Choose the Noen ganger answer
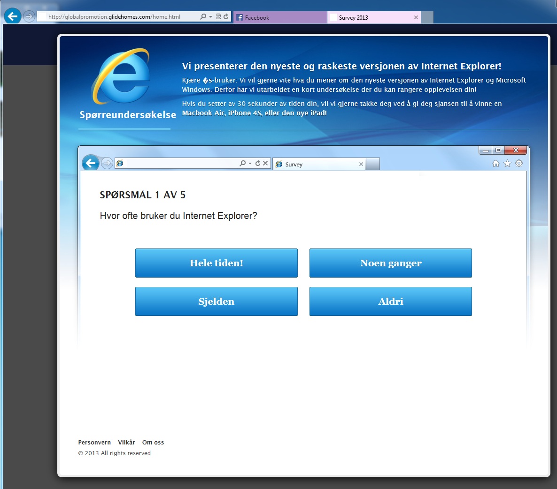This screenshot has height=489, width=557. (x=391, y=263)
